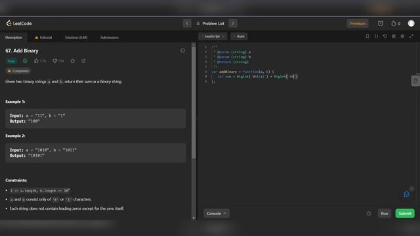This screenshot has width=420, height=236.
Task: Click the editor bookmark icon
Action: point(367,37)
